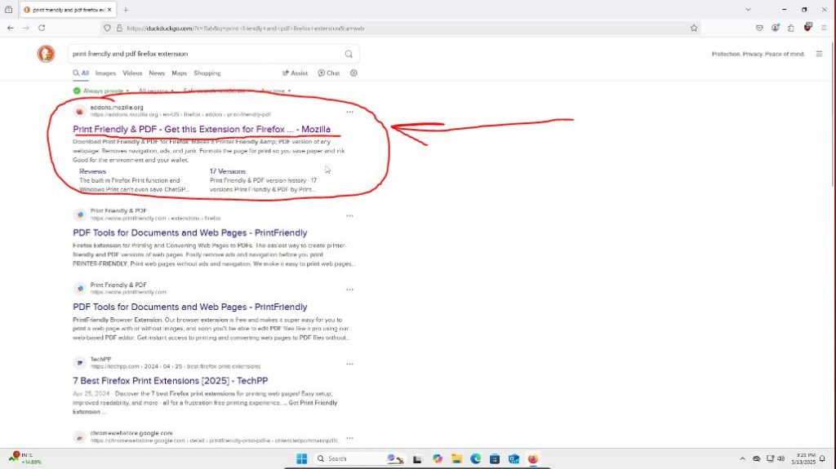The height and width of the screenshot is (469, 836).
Task: Click the addons.mozilla.org favicon
Action: [79, 111]
